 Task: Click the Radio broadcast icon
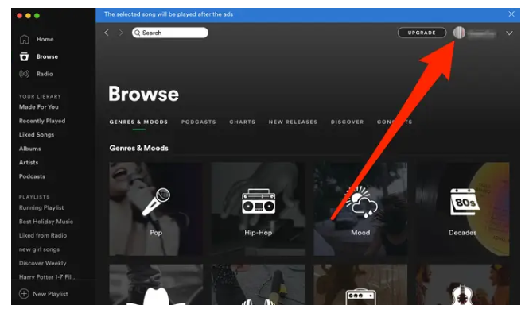click(25, 74)
